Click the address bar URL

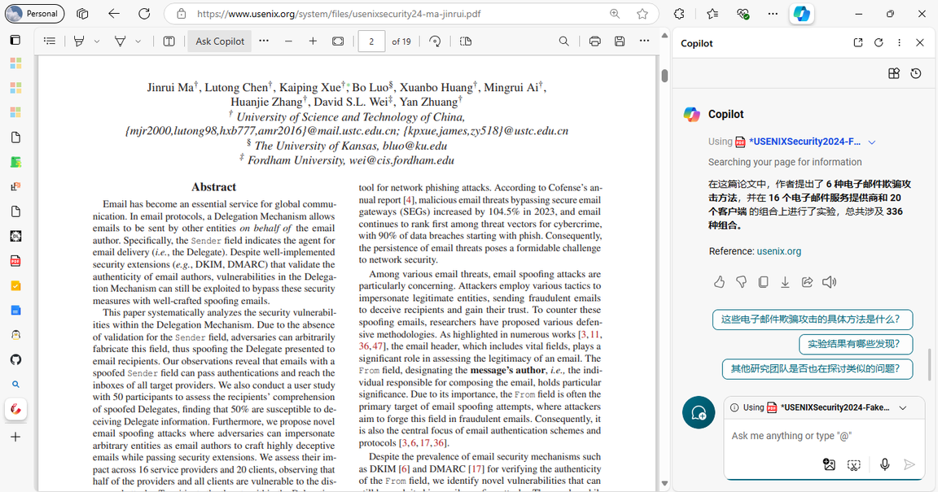(339, 14)
